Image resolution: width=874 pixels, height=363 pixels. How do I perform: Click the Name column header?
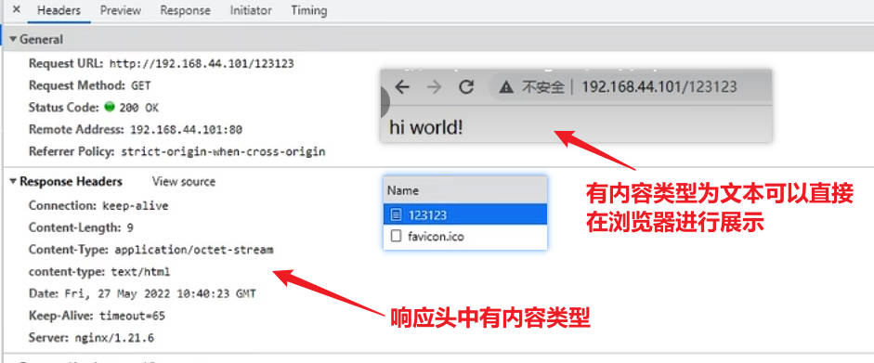click(x=465, y=190)
